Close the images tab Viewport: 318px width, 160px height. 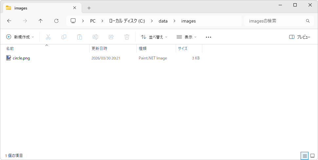coord(75,8)
